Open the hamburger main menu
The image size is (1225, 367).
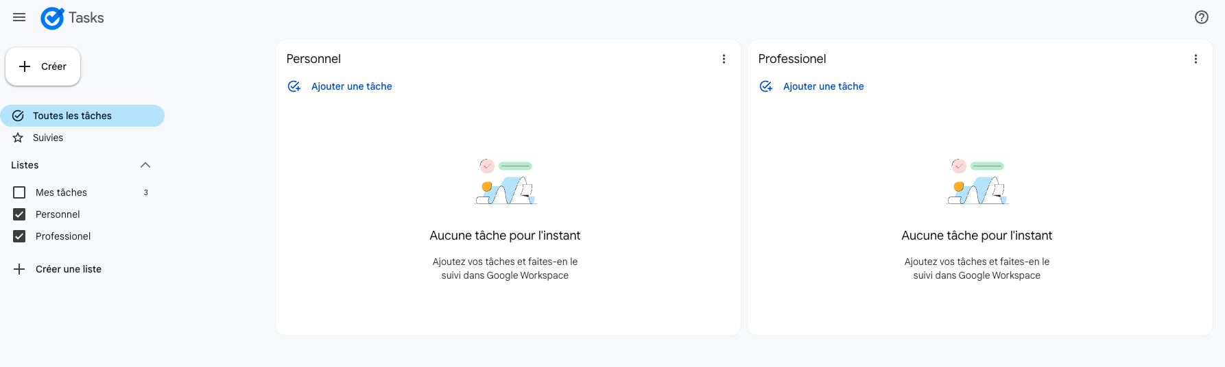19,17
